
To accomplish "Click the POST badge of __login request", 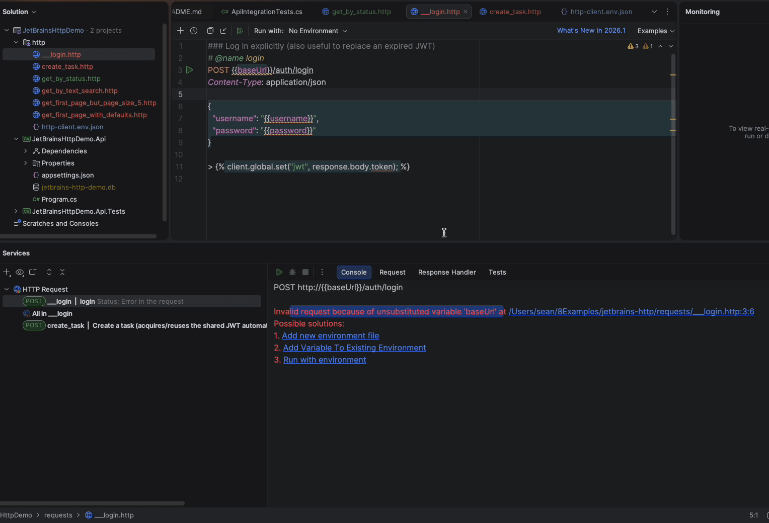I will tap(34, 301).
